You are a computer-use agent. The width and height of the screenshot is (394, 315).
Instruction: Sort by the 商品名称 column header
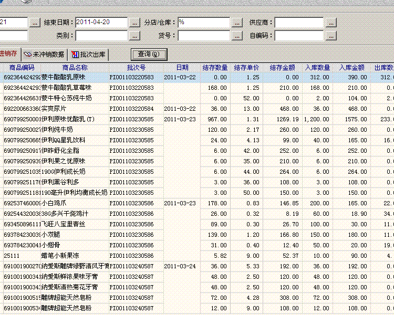point(75,68)
